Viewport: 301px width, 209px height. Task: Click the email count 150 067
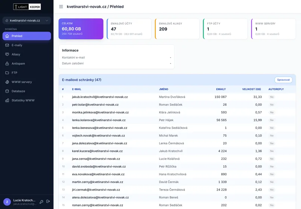click(x=220, y=97)
